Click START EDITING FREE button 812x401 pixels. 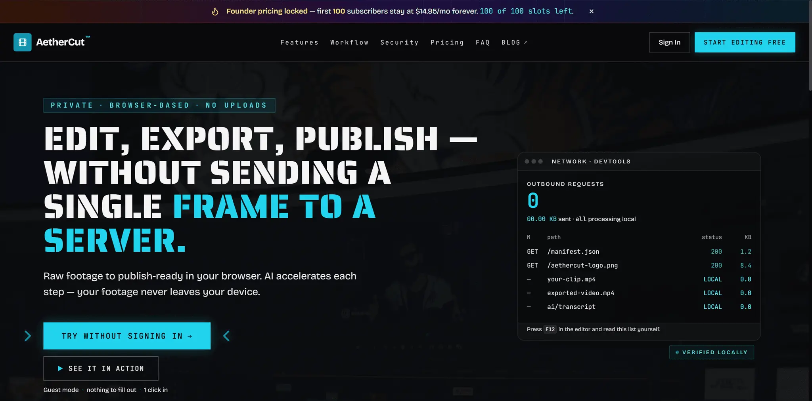[x=745, y=42]
